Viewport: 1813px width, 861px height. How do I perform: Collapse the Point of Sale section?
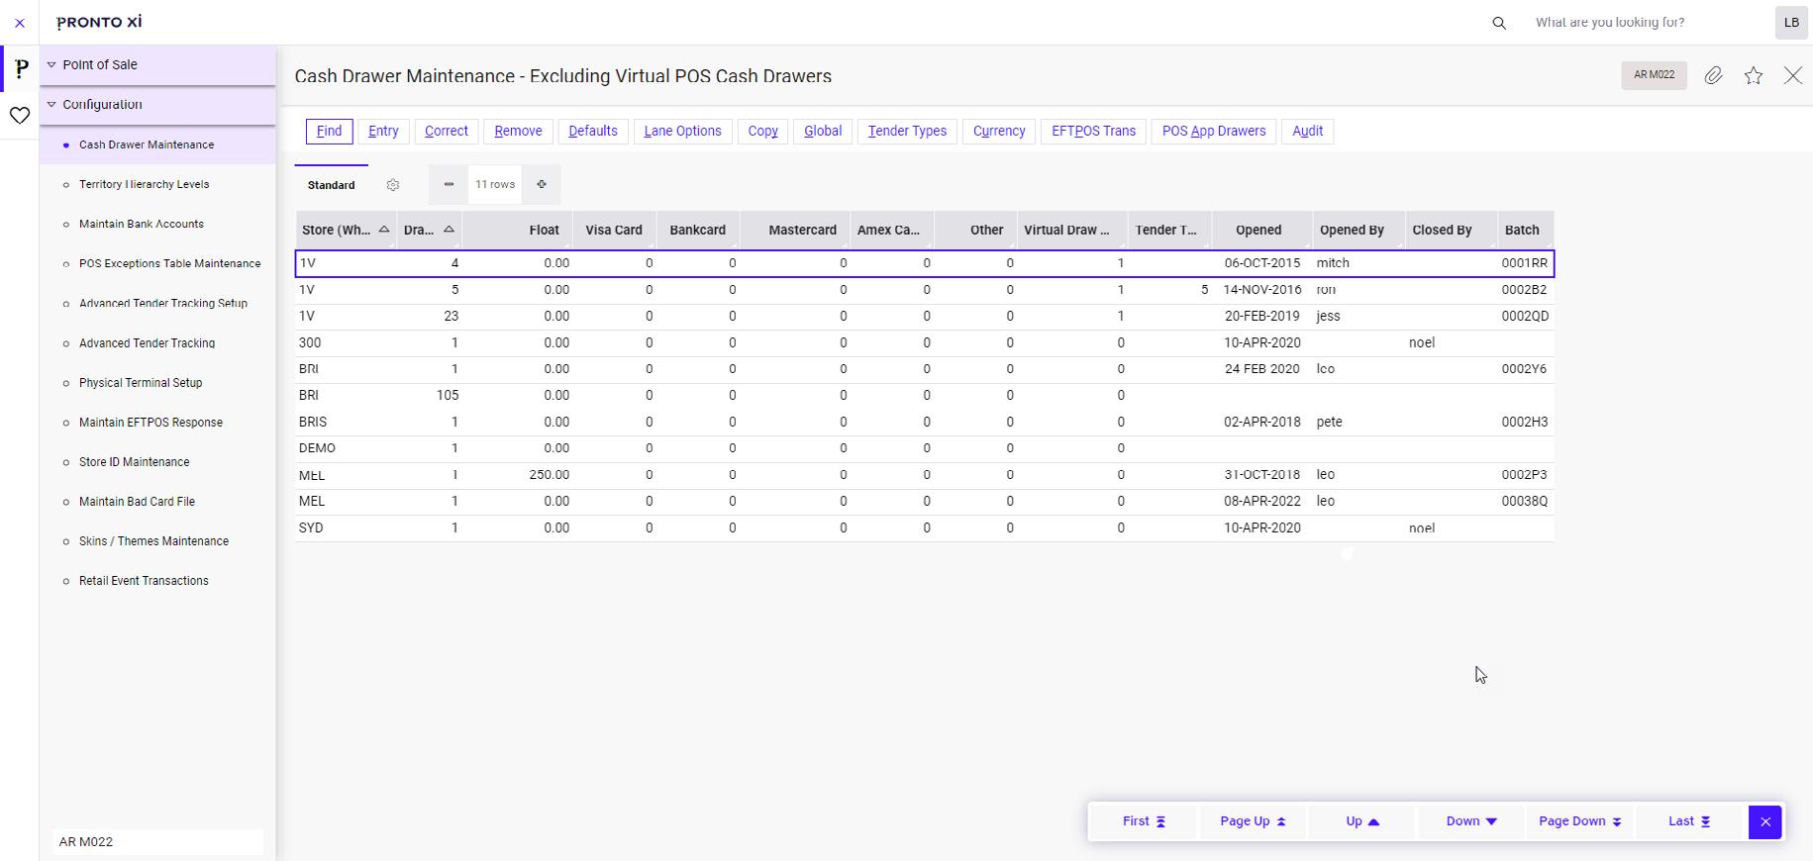pos(51,65)
